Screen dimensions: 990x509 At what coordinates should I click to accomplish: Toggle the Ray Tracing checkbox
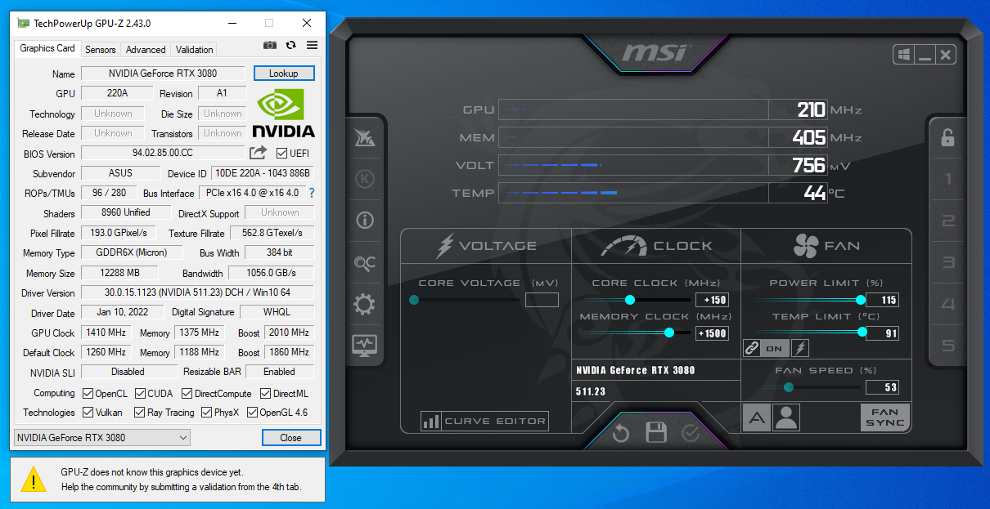coord(140,413)
